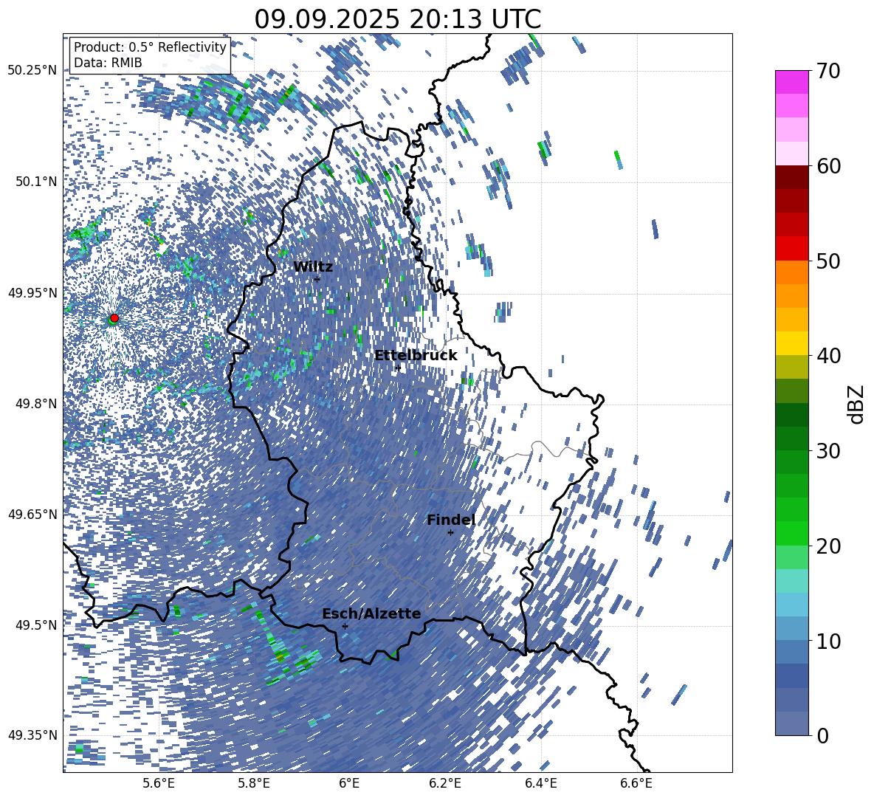The width and height of the screenshot is (874, 798).
Task: Click the 6.6°E longitude label
Action: click(x=636, y=783)
